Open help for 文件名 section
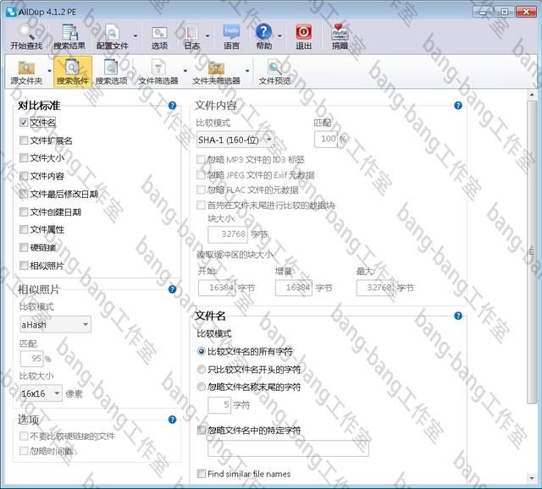This screenshot has width=542, height=489. pyautogui.click(x=458, y=316)
